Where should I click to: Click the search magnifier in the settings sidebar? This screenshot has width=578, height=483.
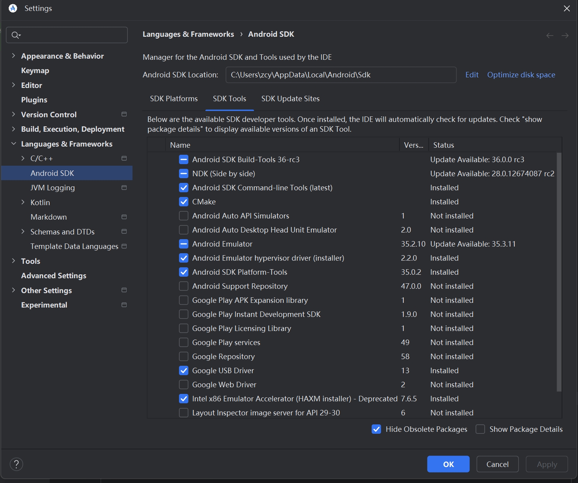16,35
